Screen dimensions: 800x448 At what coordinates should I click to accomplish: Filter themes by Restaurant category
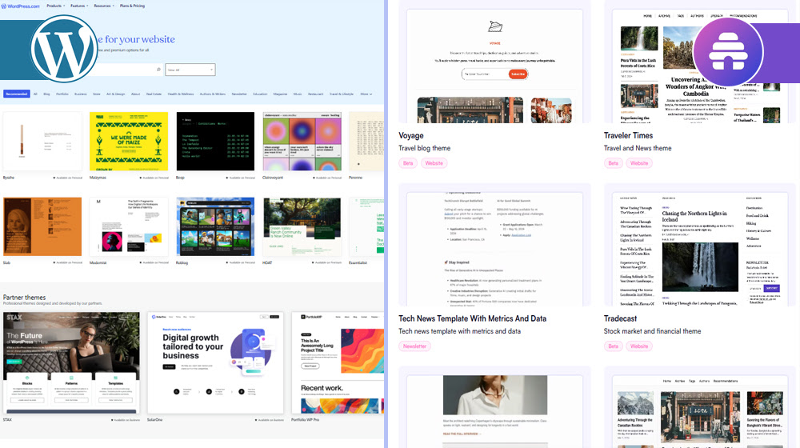[x=315, y=94]
